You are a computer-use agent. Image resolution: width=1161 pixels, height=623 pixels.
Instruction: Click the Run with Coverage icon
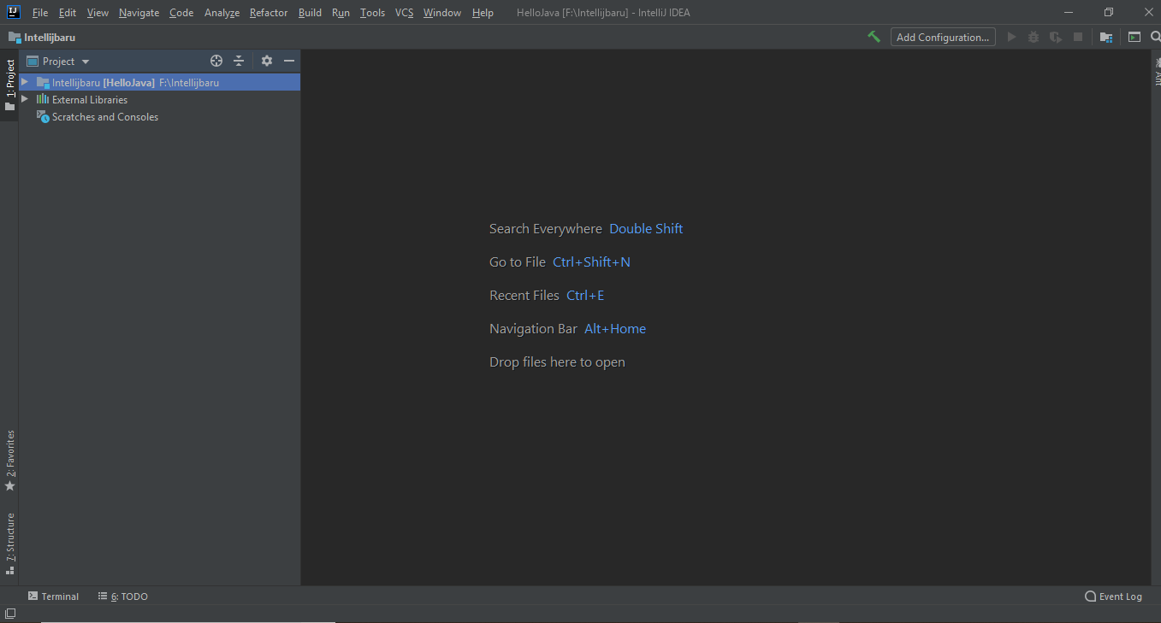[1056, 37]
